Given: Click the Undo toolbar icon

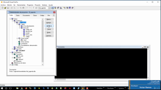Looking at the screenshot, I should tap(27, 8).
